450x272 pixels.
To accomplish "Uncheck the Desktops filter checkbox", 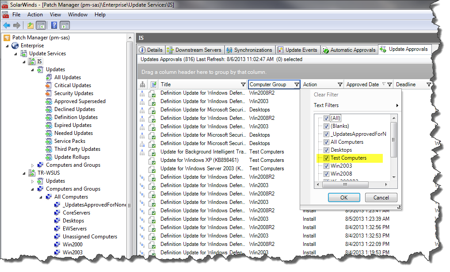I will click(x=326, y=150).
